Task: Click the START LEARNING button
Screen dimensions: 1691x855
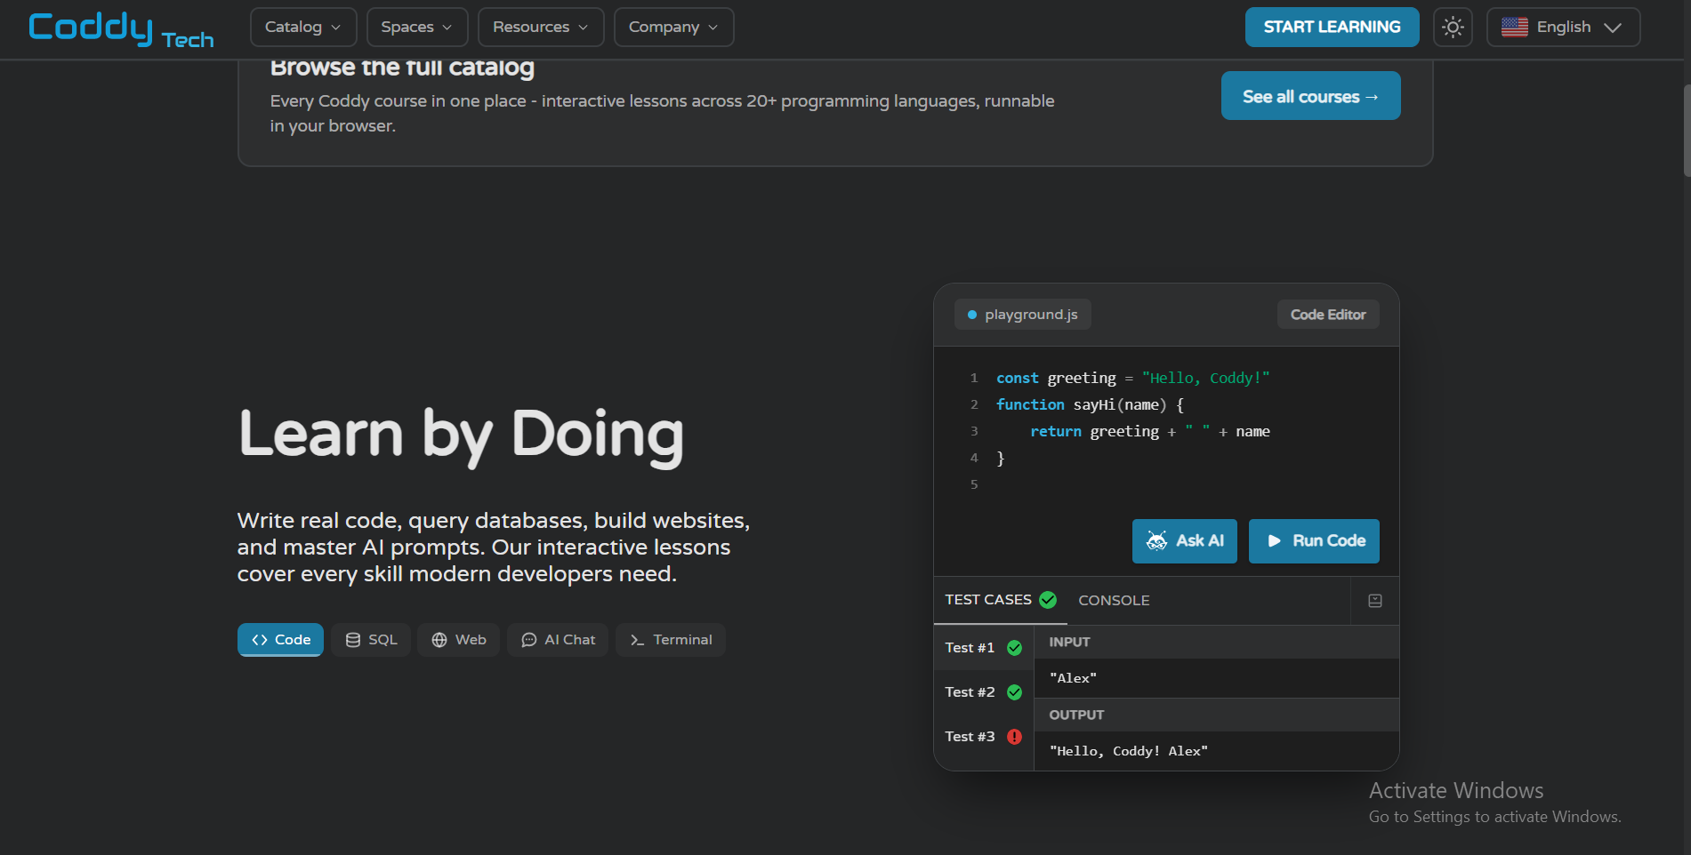Action: [1332, 27]
